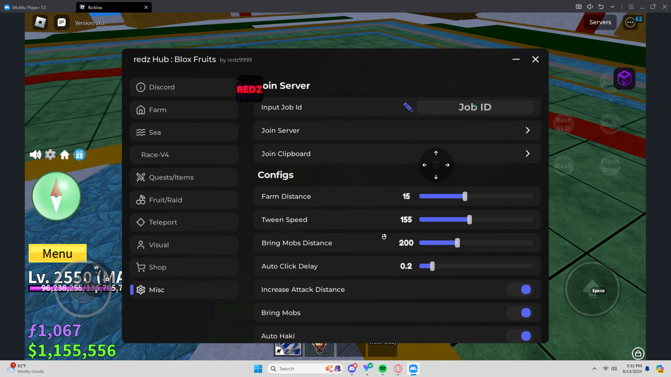671x377 pixels.
Task: Open the yellow Menu button
Action: point(58,253)
